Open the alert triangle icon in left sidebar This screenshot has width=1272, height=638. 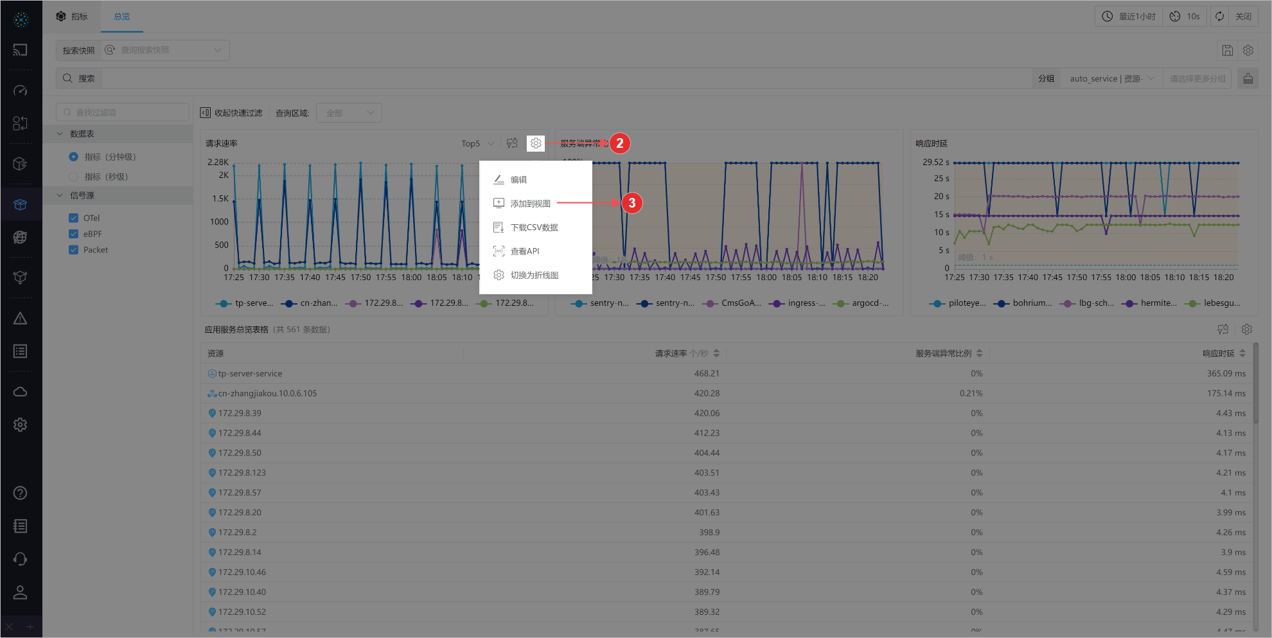(21, 319)
